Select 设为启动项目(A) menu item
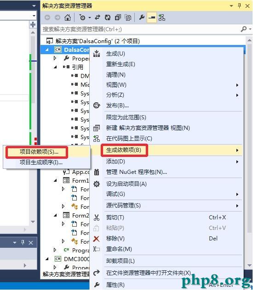The width and height of the screenshot is (253, 290). (x=166, y=184)
